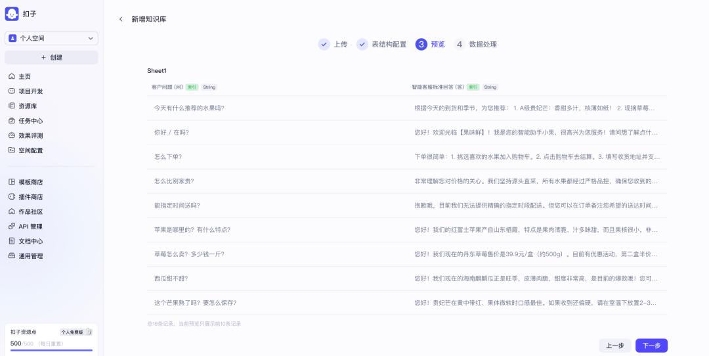The width and height of the screenshot is (709, 356).
Task: Click answer starting 抱歉哦，目前我们无法提供
Action: [x=536, y=206]
